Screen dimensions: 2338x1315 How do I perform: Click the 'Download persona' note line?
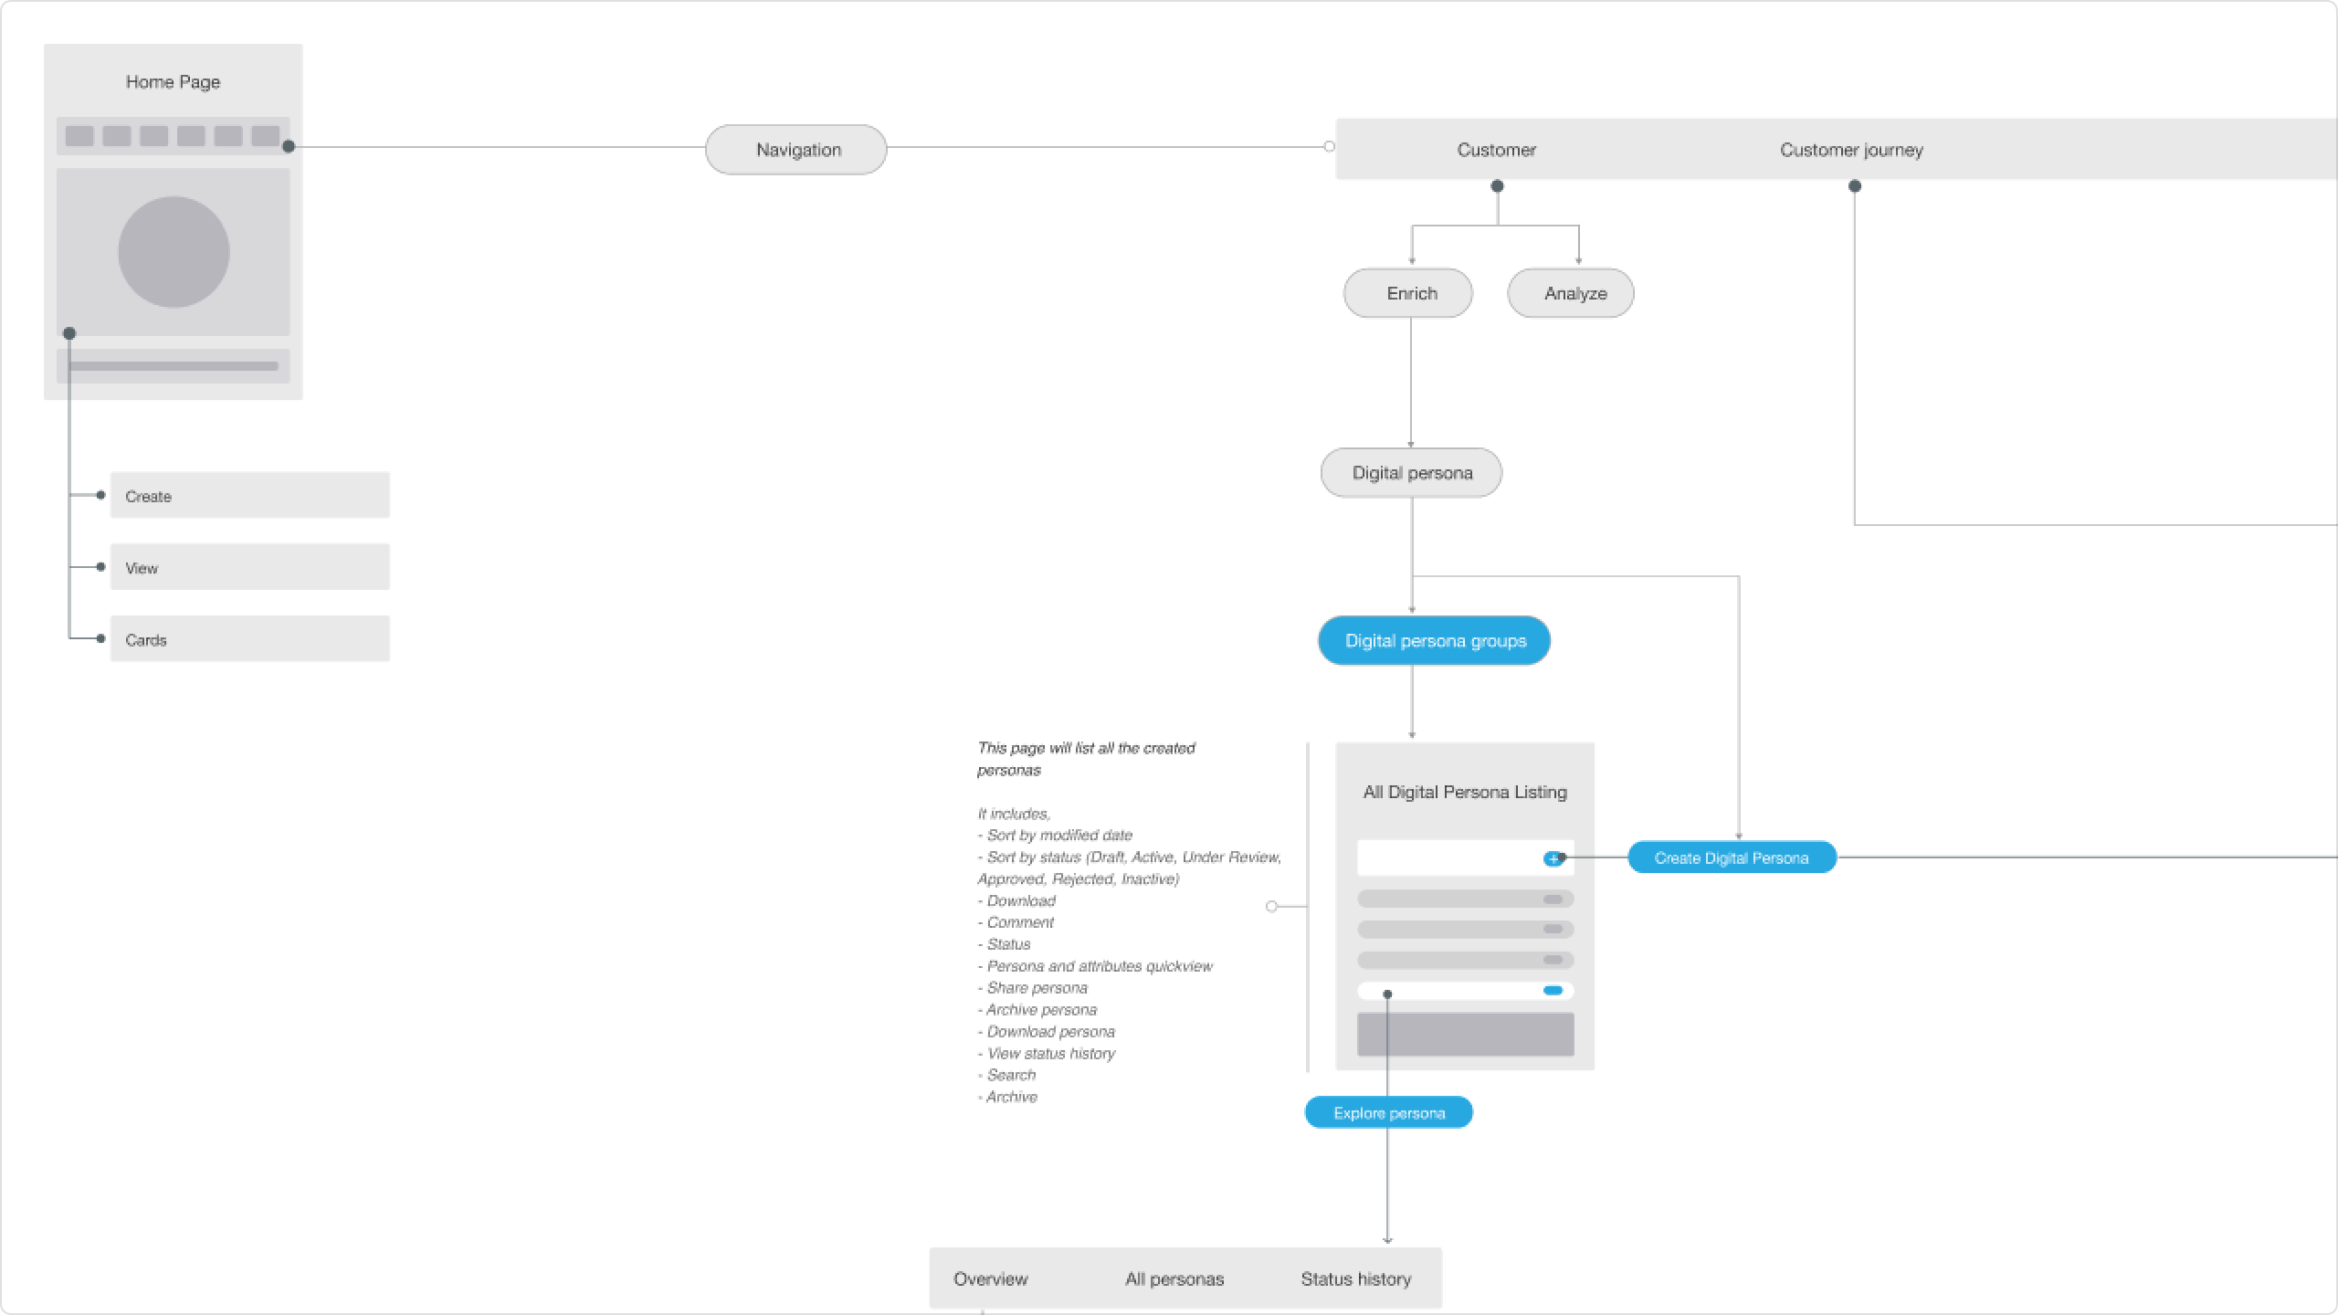(x=1046, y=1031)
